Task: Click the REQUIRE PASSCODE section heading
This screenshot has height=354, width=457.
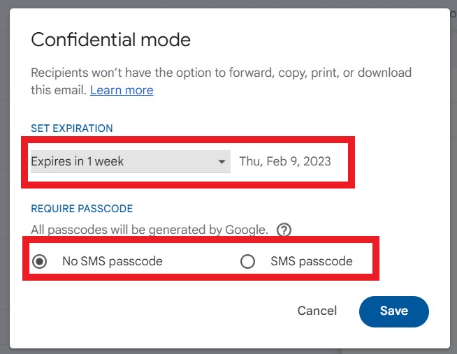Action: tap(82, 209)
